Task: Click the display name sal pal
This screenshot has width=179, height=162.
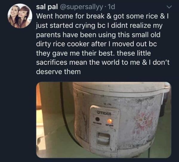Action: click(x=47, y=7)
